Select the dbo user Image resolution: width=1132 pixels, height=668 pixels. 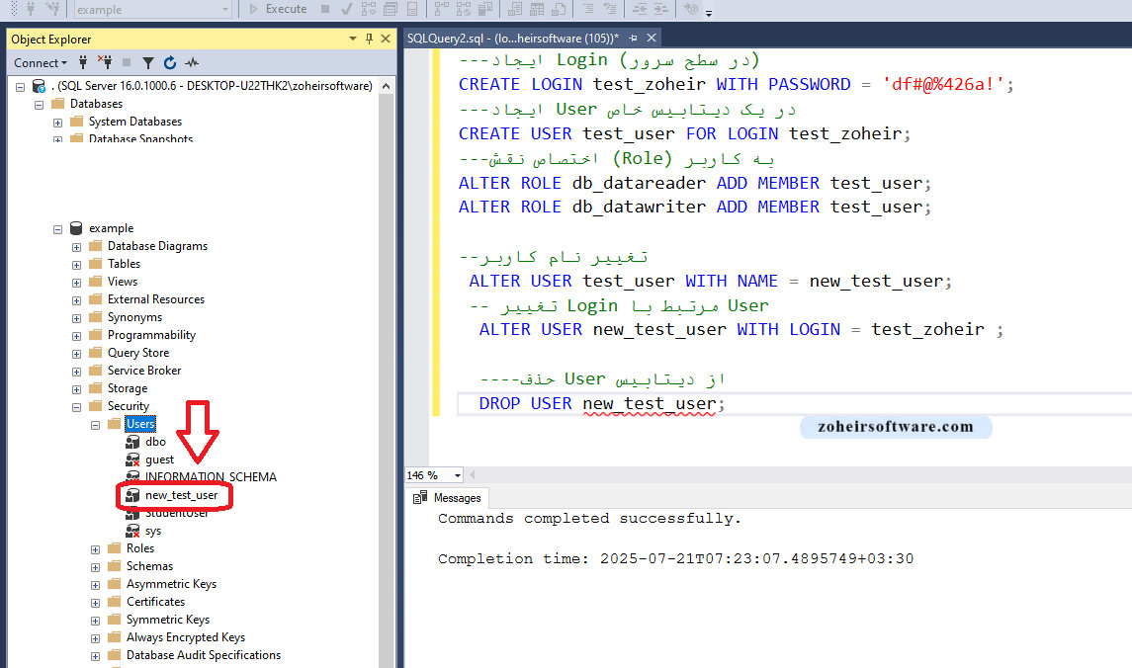155,442
